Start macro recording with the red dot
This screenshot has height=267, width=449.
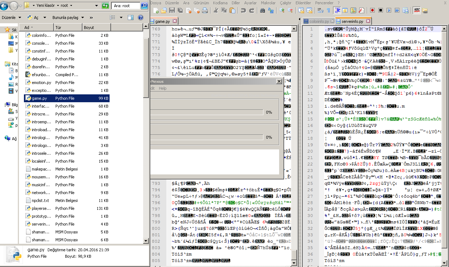(x=372, y=11)
